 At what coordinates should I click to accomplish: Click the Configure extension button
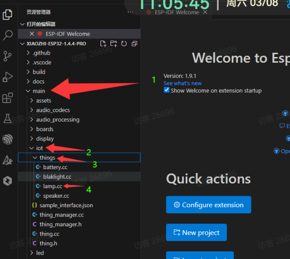pos(209,205)
